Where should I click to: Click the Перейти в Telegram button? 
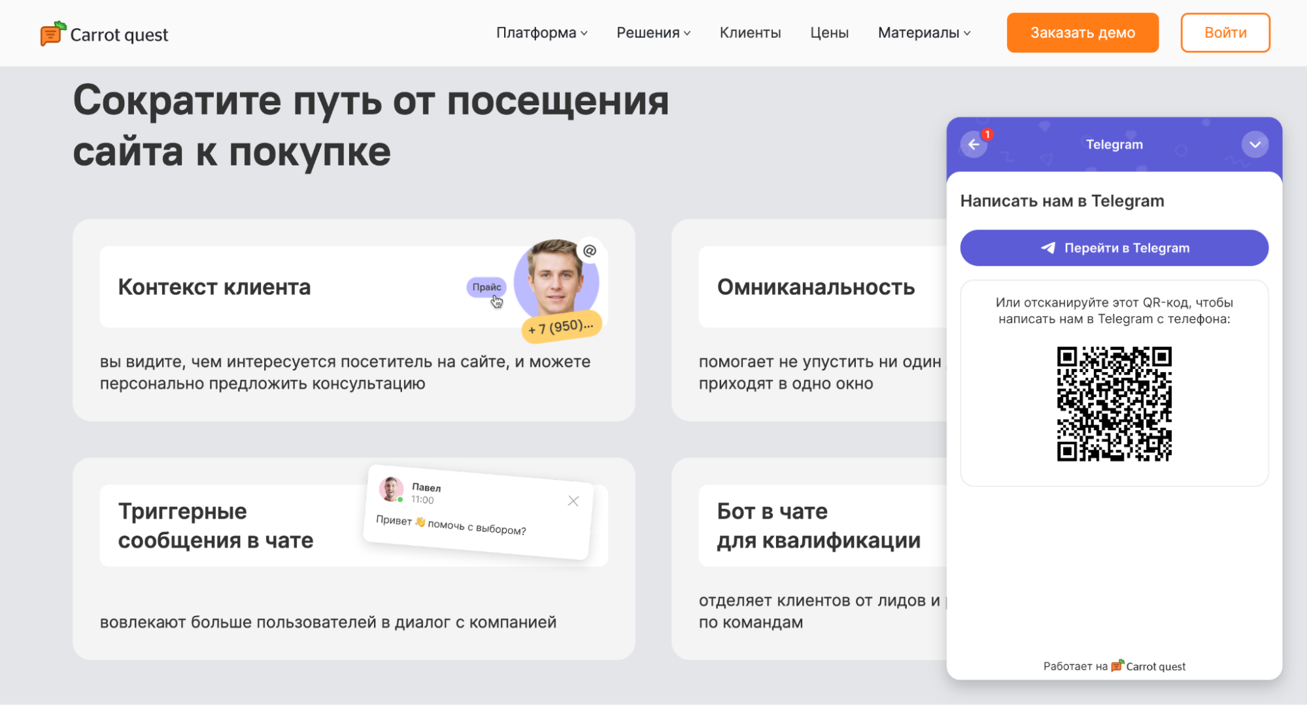1114,248
